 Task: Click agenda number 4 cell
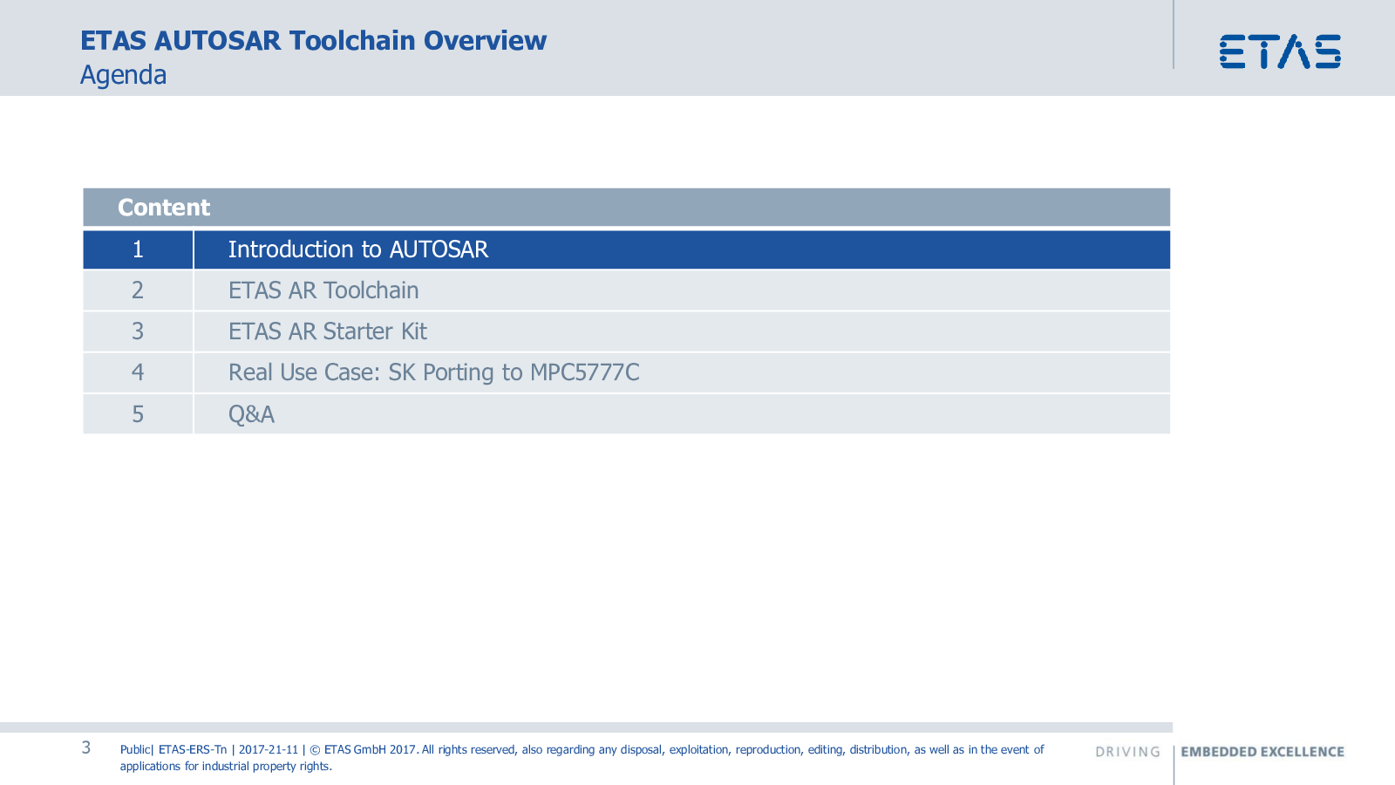pos(138,372)
